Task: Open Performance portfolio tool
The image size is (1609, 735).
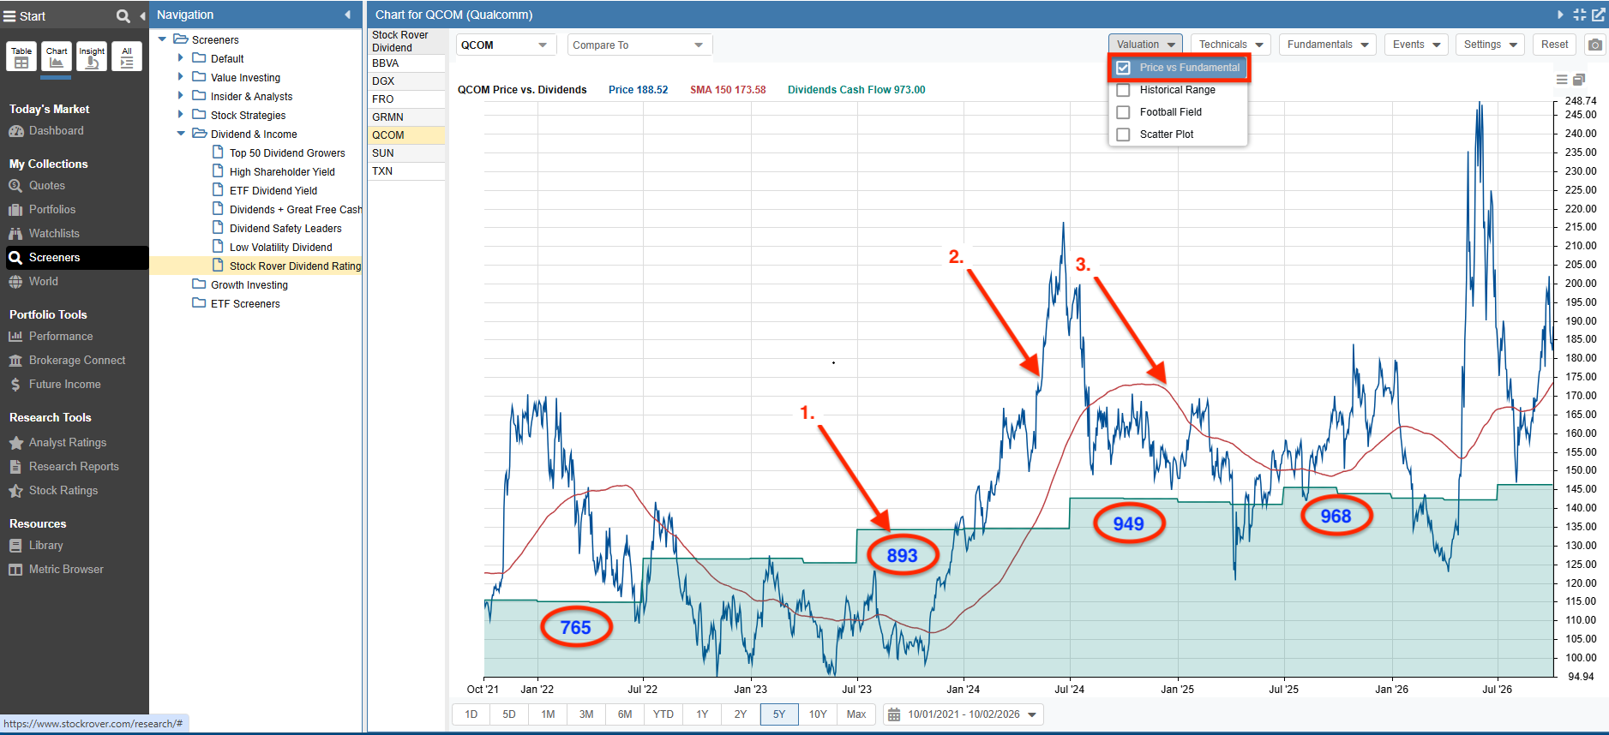Action: pos(61,337)
